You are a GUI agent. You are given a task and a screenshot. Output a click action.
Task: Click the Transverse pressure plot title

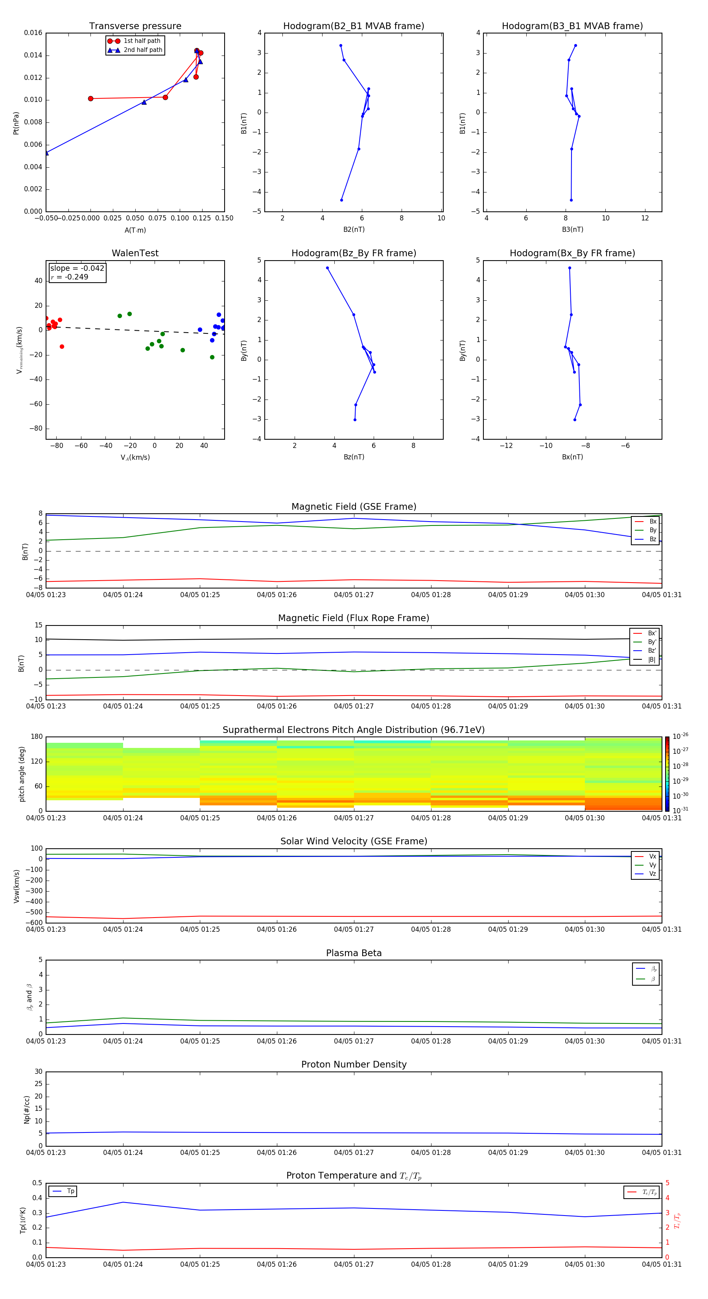click(135, 26)
